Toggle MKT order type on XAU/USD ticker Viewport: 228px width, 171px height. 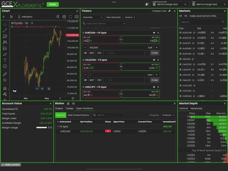(92, 80)
